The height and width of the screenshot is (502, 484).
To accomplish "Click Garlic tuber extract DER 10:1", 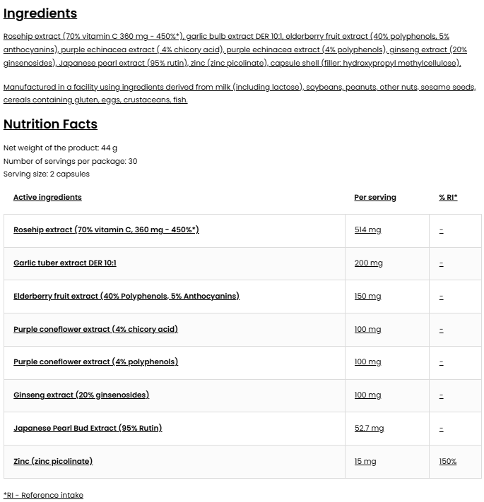I will [65, 263].
